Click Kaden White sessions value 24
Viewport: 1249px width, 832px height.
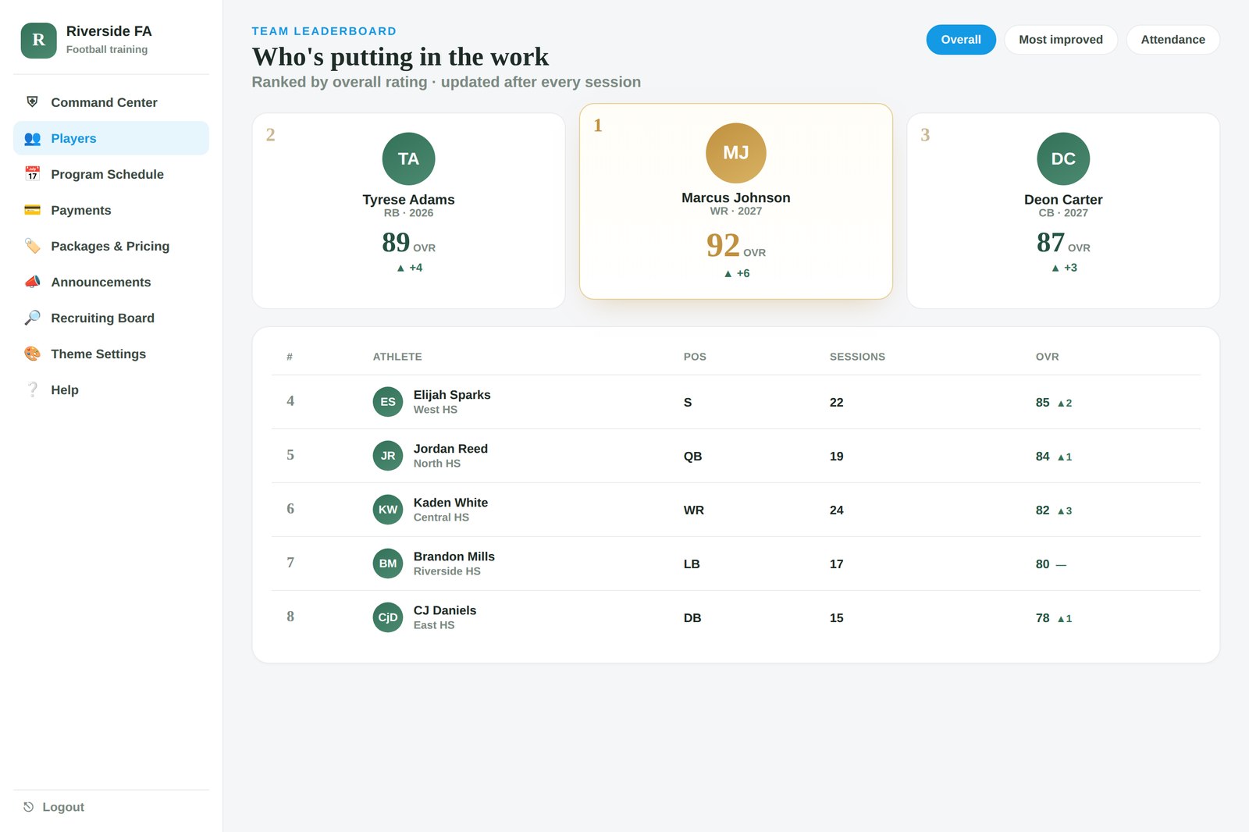(x=837, y=510)
